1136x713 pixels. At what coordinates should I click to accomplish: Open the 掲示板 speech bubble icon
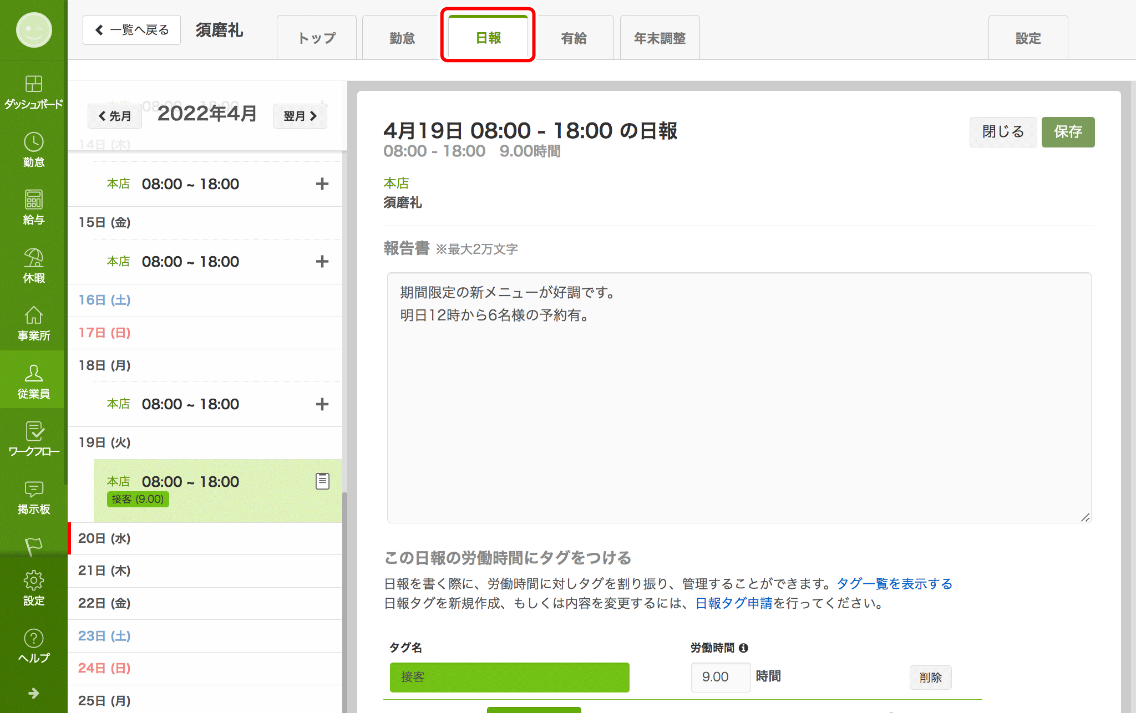click(x=33, y=493)
